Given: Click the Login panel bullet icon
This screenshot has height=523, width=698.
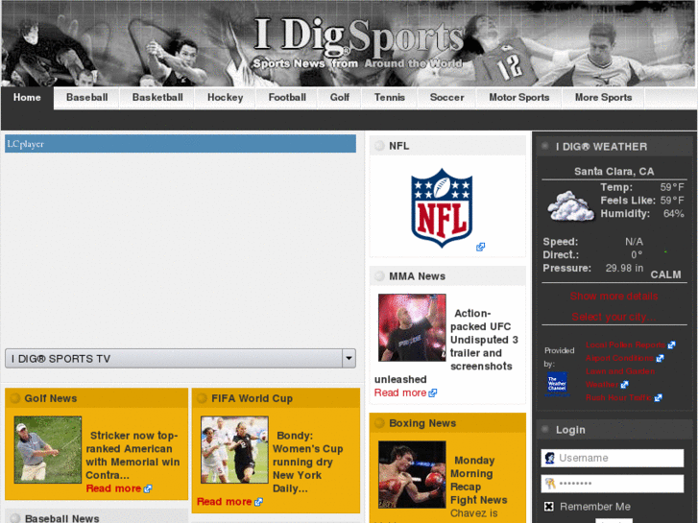Looking at the screenshot, I should pos(545,429).
